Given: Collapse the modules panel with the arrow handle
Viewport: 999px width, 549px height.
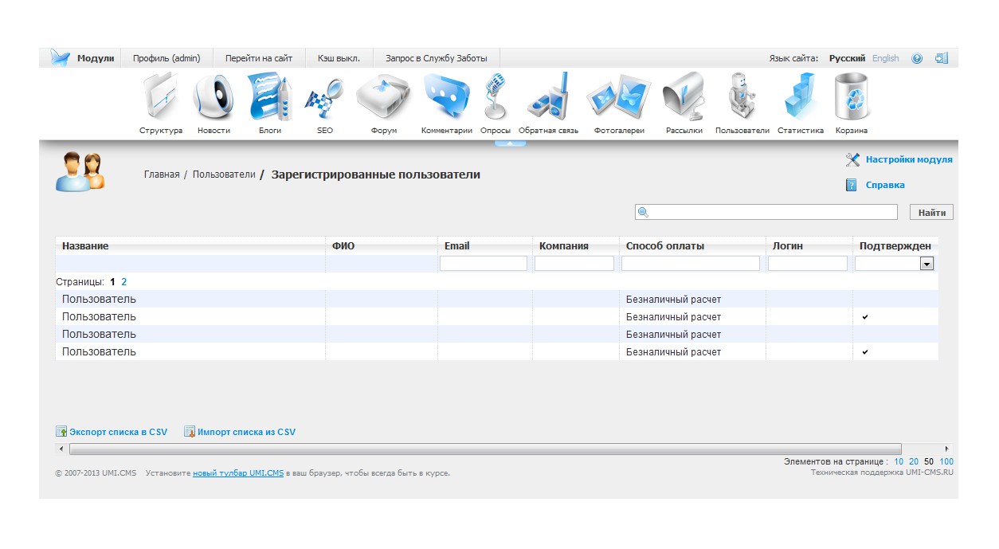Looking at the screenshot, I should click(510, 143).
